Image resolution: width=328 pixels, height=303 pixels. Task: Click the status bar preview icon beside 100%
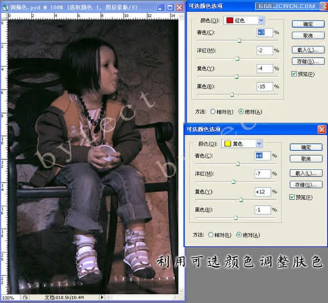[25, 297]
